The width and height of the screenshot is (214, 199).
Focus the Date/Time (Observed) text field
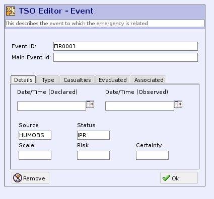(x=139, y=106)
